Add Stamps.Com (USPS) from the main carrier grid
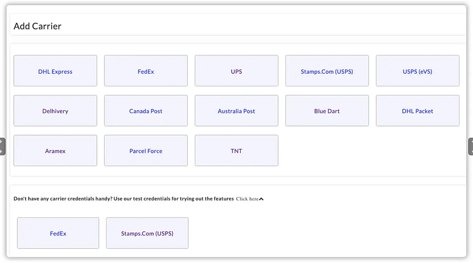 point(327,71)
